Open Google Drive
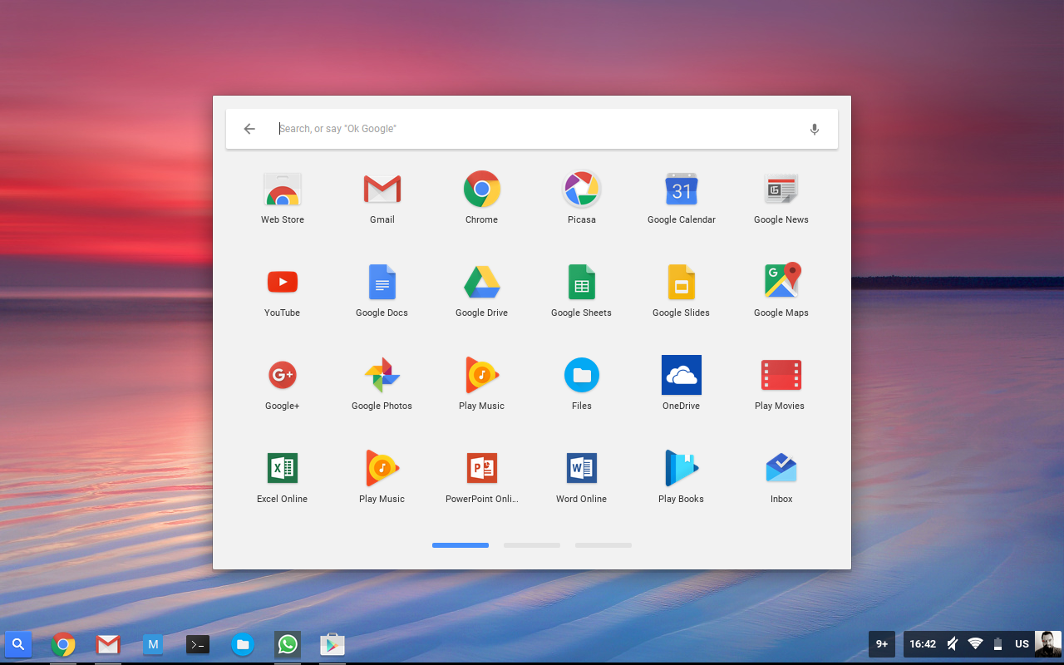The width and height of the screenshot is (1064, 665). coord(482,291)
